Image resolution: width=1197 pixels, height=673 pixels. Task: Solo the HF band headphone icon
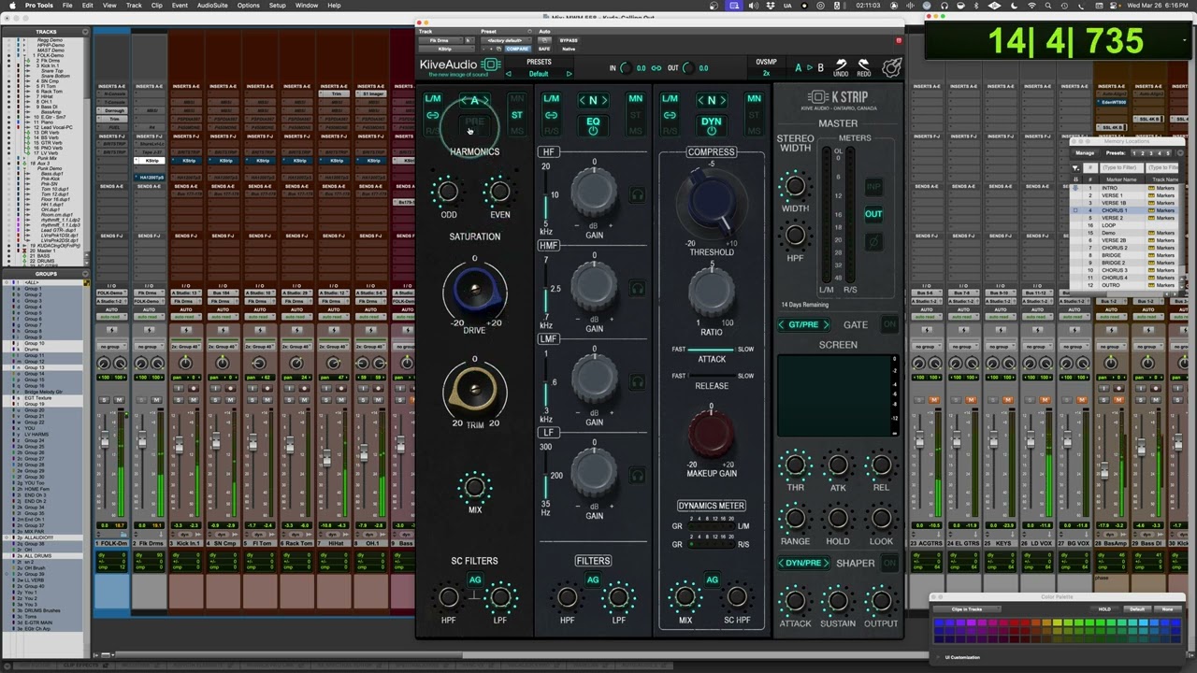[637, 194]
